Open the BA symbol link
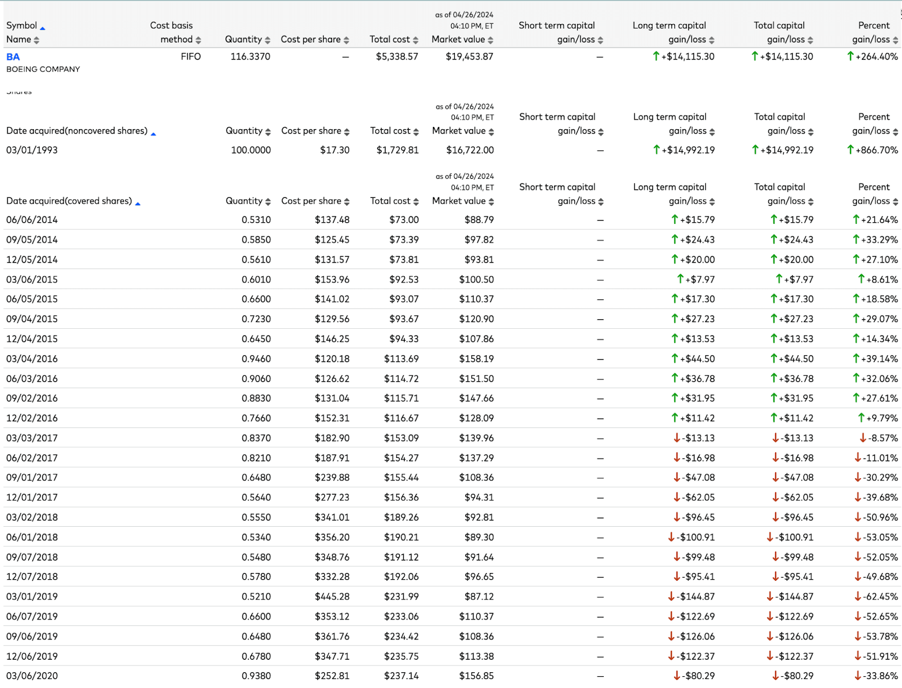The height and width of the screenshot is (688, 902). click(13, 56)
